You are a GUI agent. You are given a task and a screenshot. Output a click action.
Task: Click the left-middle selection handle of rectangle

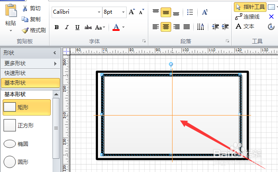click(102, 114)
